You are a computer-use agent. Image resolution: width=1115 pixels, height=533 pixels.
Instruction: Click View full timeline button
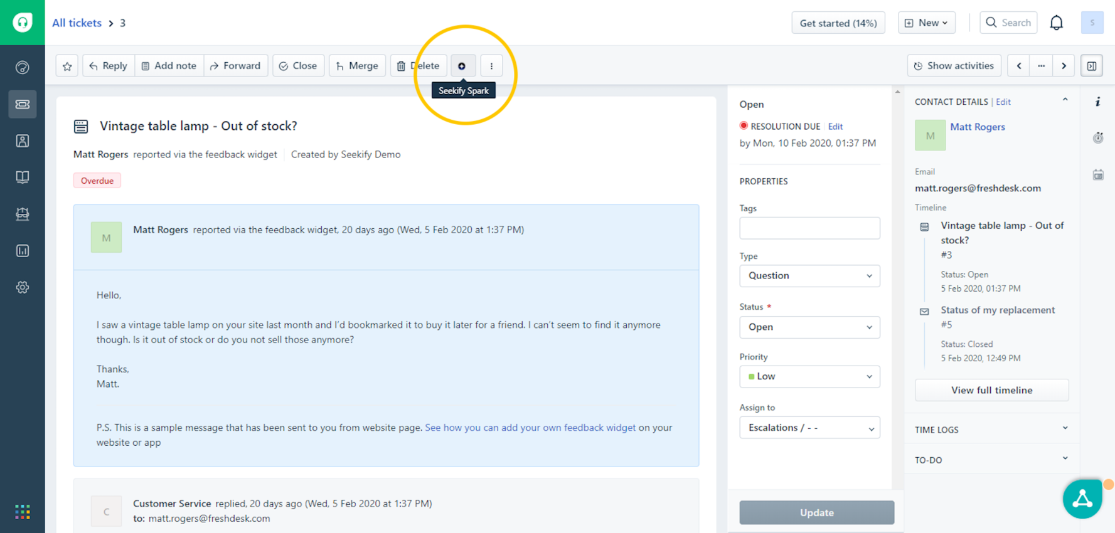[991, 390]
